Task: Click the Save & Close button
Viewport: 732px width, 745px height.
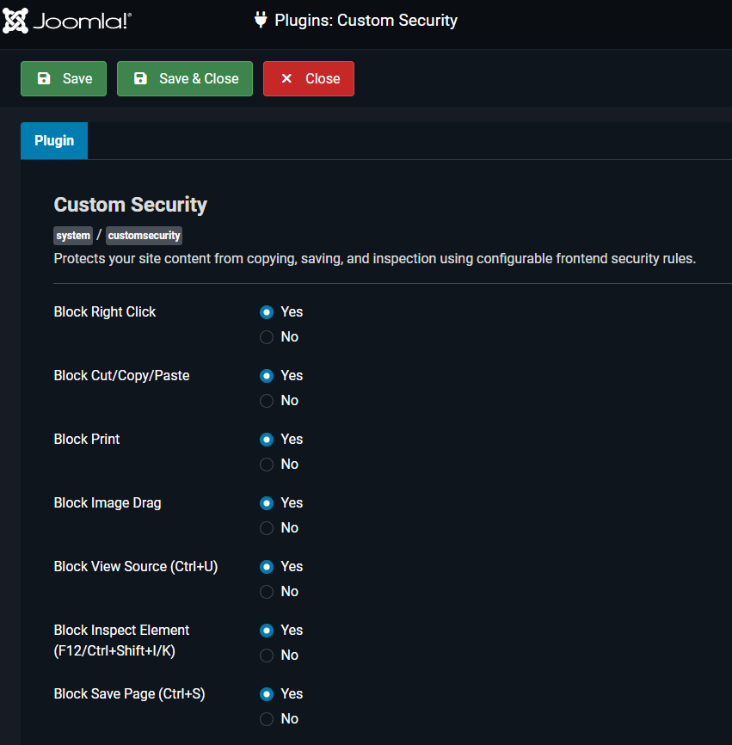Action: coord(184,78)
